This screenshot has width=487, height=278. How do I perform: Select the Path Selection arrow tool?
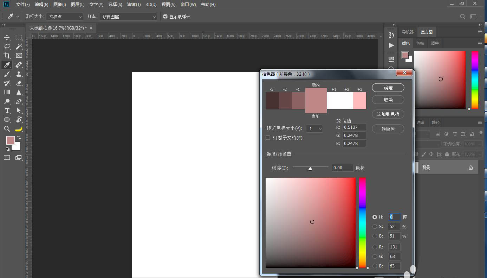pos(19,110)
